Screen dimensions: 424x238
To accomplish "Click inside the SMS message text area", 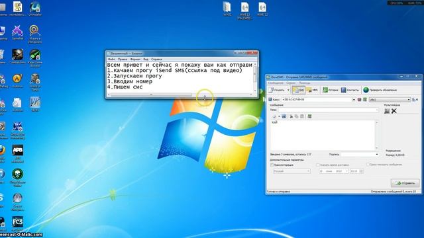I will coord(323,135).
